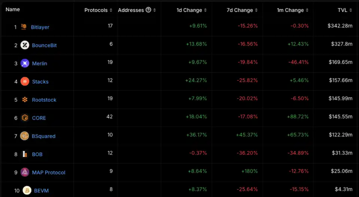359x197 pixels.
Task: Click the CORE chain logo icon
Action: [x=25, y=118]
